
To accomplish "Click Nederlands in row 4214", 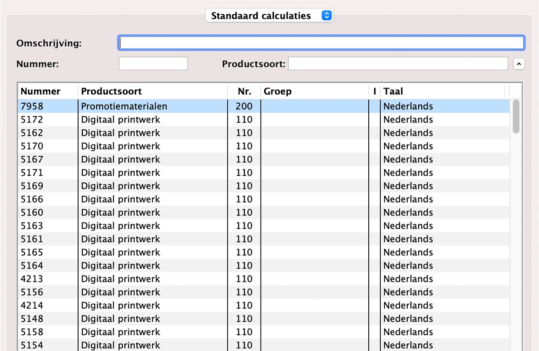I will coord(408,305).
